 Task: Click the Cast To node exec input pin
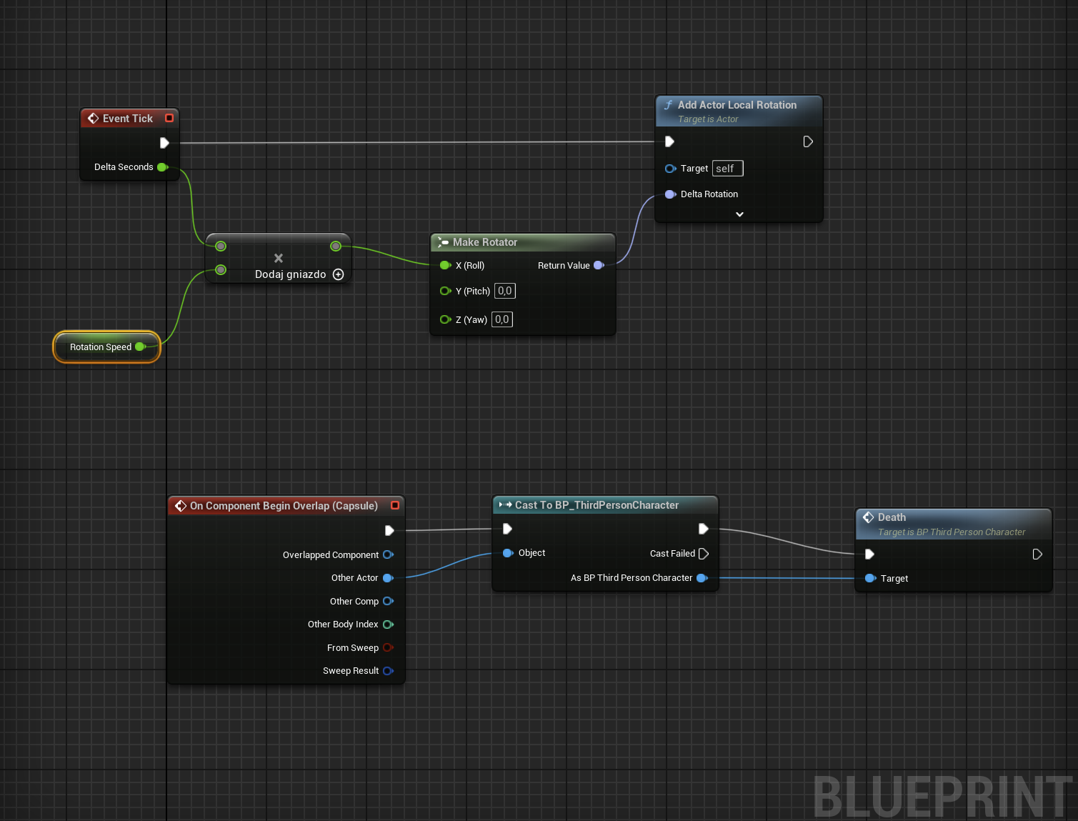coord(507,529)
